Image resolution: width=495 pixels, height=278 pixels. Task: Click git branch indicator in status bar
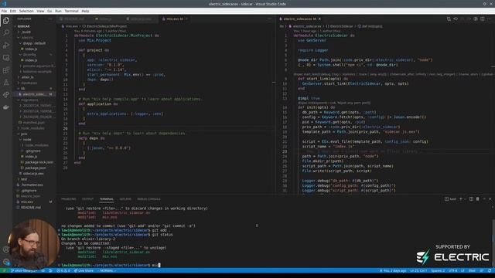pyautogui.click(x=24, y=270)
